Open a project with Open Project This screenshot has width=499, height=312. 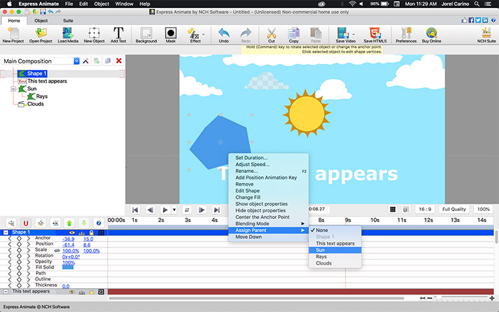41,35
